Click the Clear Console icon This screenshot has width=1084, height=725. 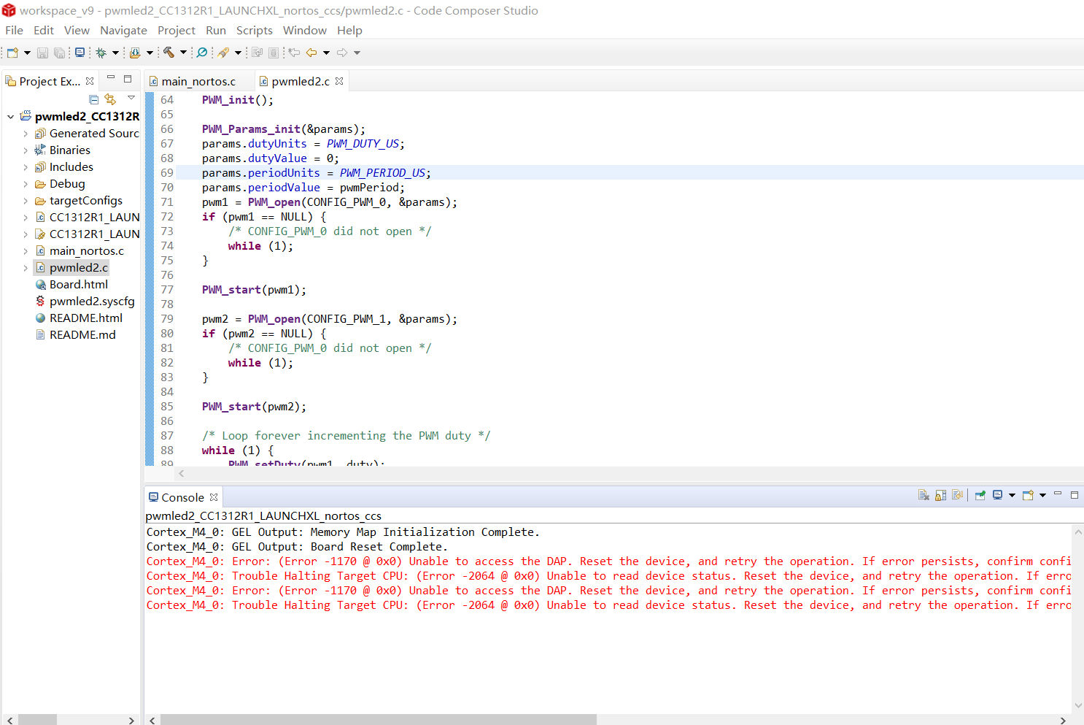coord(924,496)
